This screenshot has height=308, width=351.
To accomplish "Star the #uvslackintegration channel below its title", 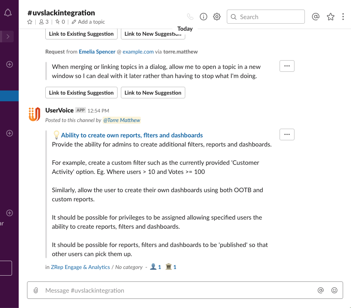I will (30, 22).
